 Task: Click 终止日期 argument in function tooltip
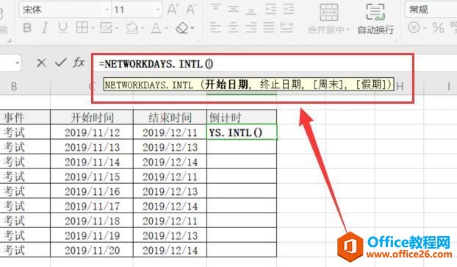280,85
